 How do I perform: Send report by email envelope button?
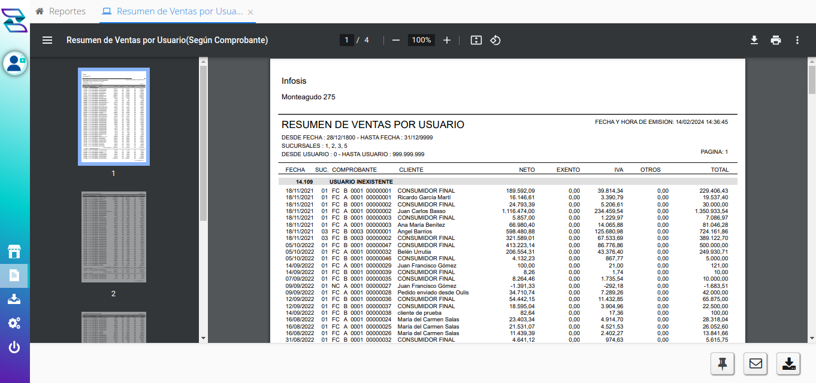[x=756, y=363]
